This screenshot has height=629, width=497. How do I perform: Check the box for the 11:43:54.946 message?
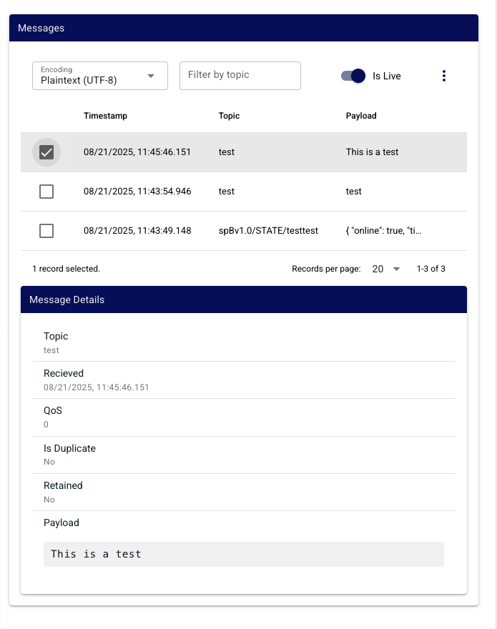pyautogui.click(x=46, y=192)
